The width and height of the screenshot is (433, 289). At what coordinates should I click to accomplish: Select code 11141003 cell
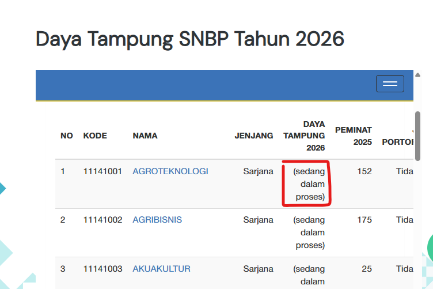click(102, 269)
